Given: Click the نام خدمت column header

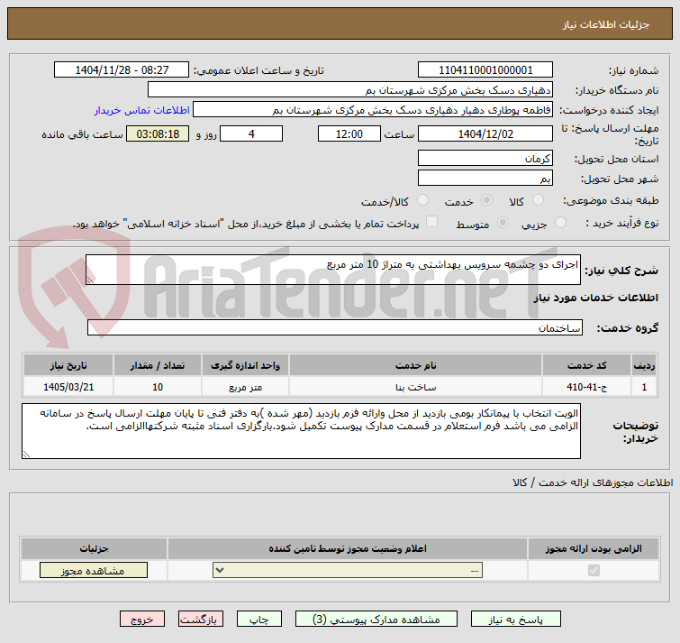Looking at the screenshot, I should pos(415,365).
